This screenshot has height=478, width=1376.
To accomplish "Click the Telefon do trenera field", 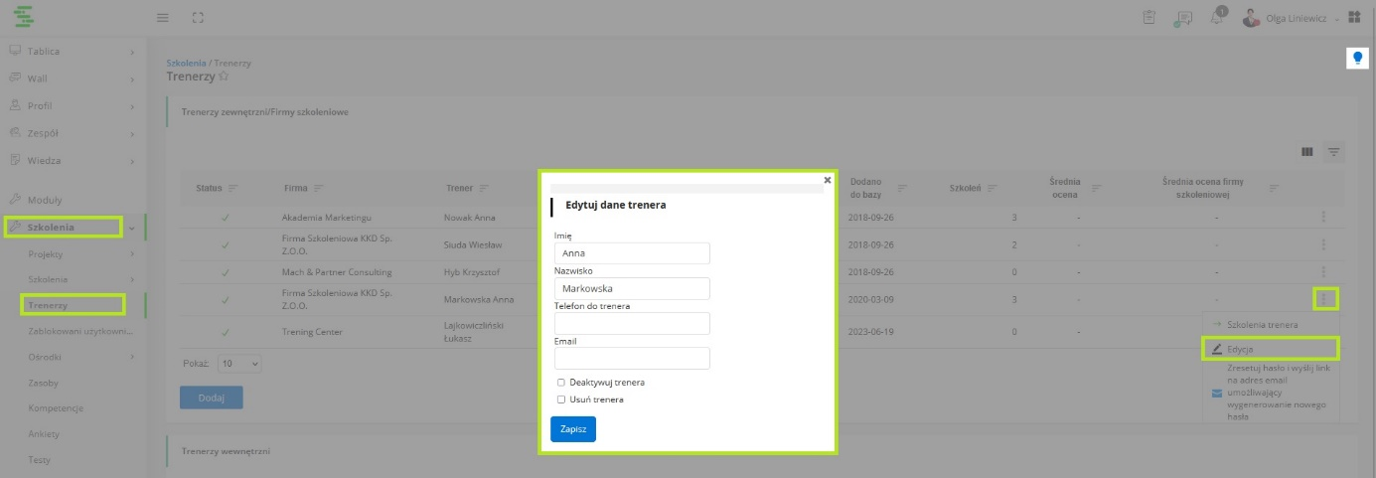I will coord(632,323).
